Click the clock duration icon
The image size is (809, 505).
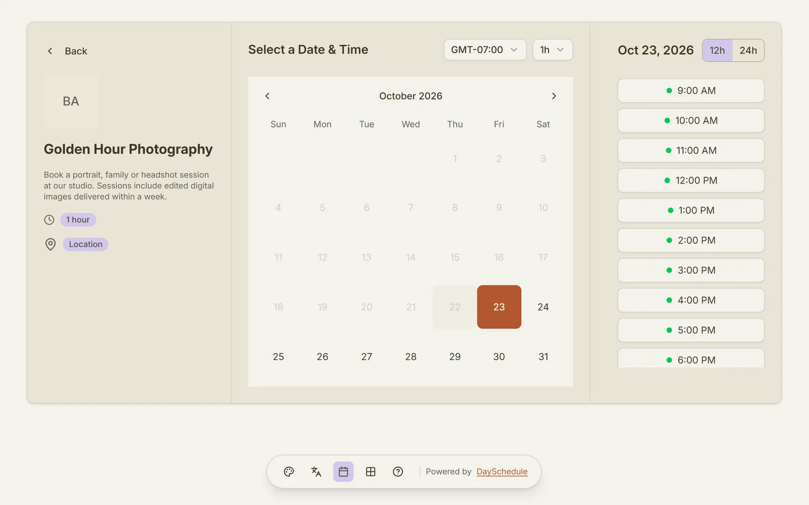point(49,220)
